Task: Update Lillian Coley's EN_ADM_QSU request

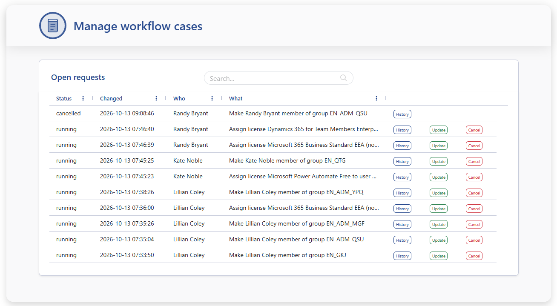Action: click(439, 240)
